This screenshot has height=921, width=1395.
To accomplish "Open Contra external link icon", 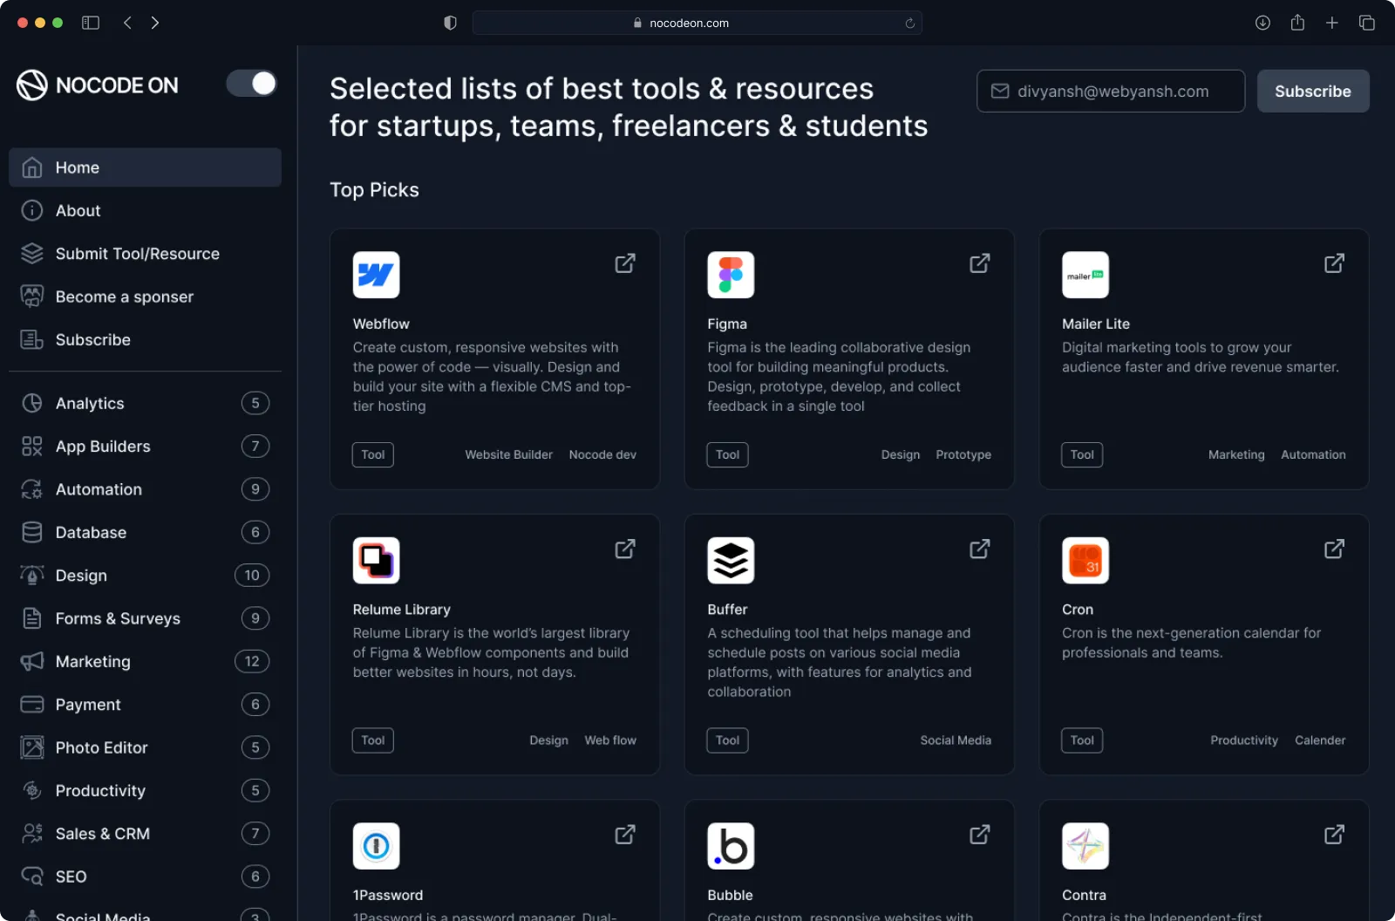I will tap(1335, 835).
